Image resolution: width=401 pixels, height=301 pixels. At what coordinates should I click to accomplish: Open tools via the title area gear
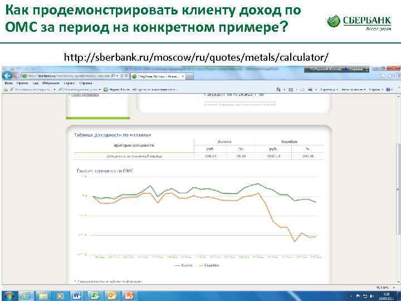(x=398, y=76)
